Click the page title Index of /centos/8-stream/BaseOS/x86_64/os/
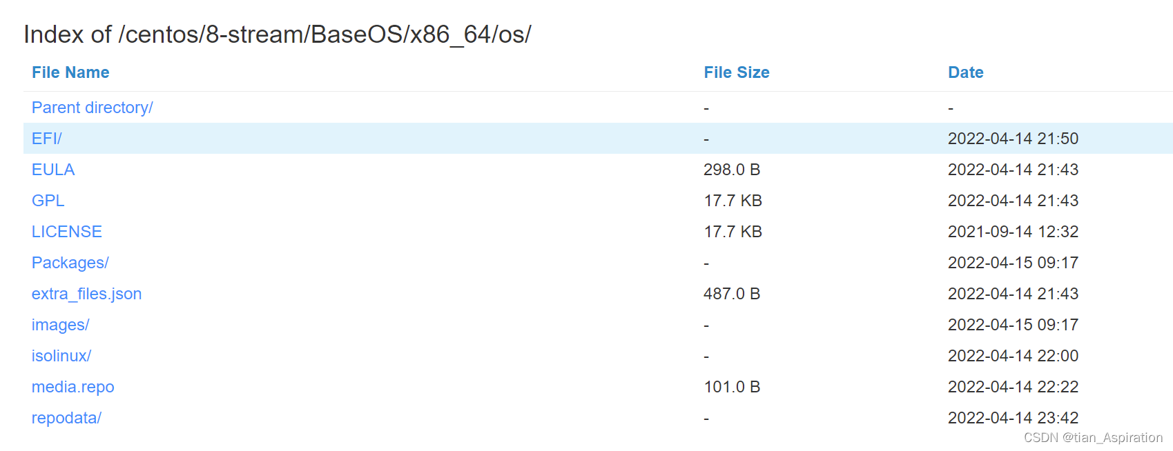1173x451 pixels. pos(278,33)
